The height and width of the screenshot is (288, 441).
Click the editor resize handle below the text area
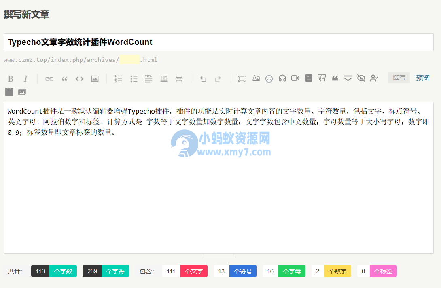218,256
